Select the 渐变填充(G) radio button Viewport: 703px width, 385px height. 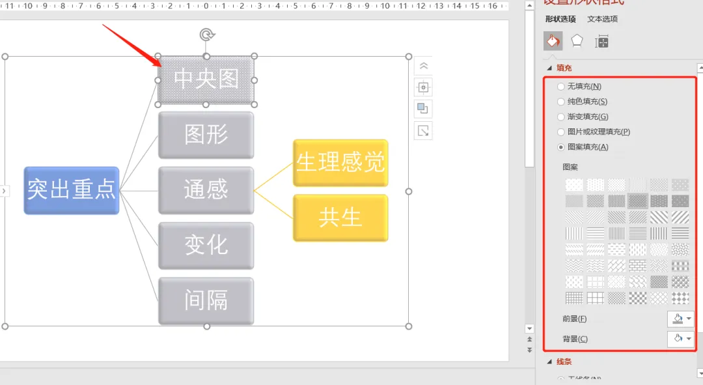pyautogui.click(x=561, y=117)
